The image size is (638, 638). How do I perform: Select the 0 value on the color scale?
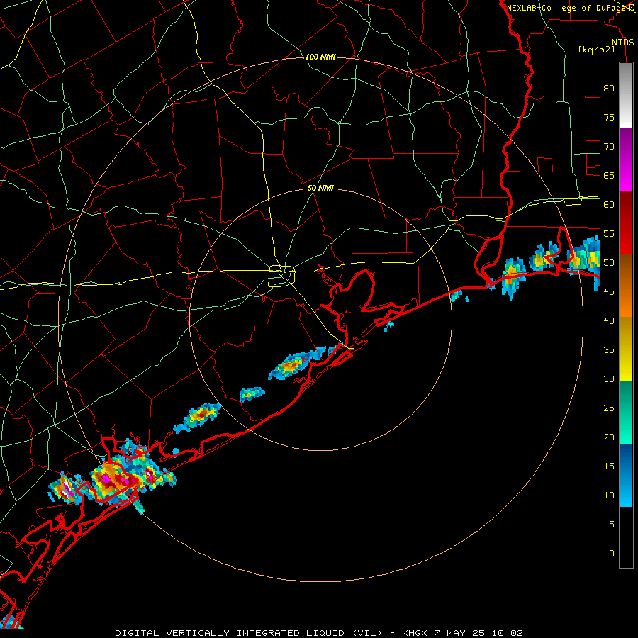[612, 554]
